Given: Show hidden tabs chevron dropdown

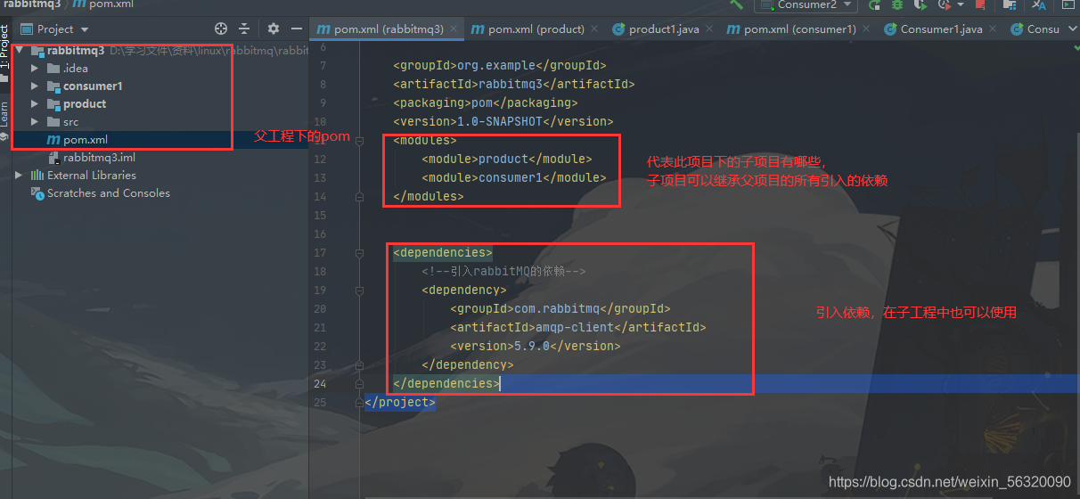Looking at the screenshot, I should (1071, 29).
